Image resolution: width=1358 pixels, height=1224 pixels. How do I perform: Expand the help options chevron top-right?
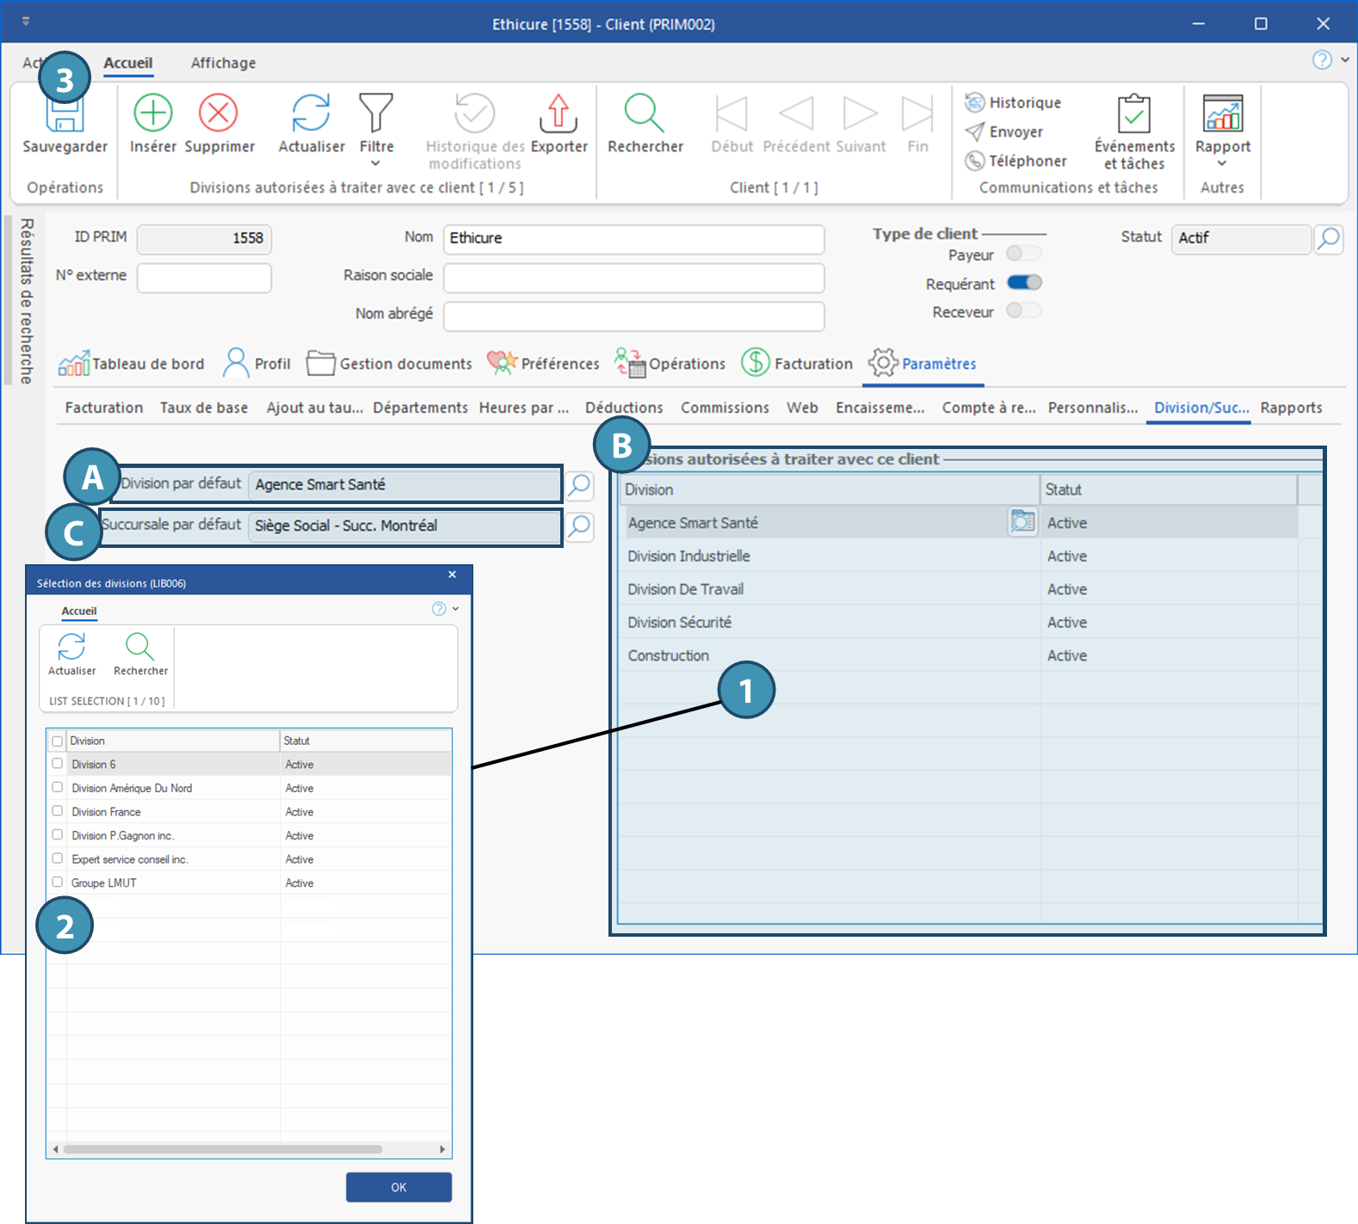[1345, 60]
